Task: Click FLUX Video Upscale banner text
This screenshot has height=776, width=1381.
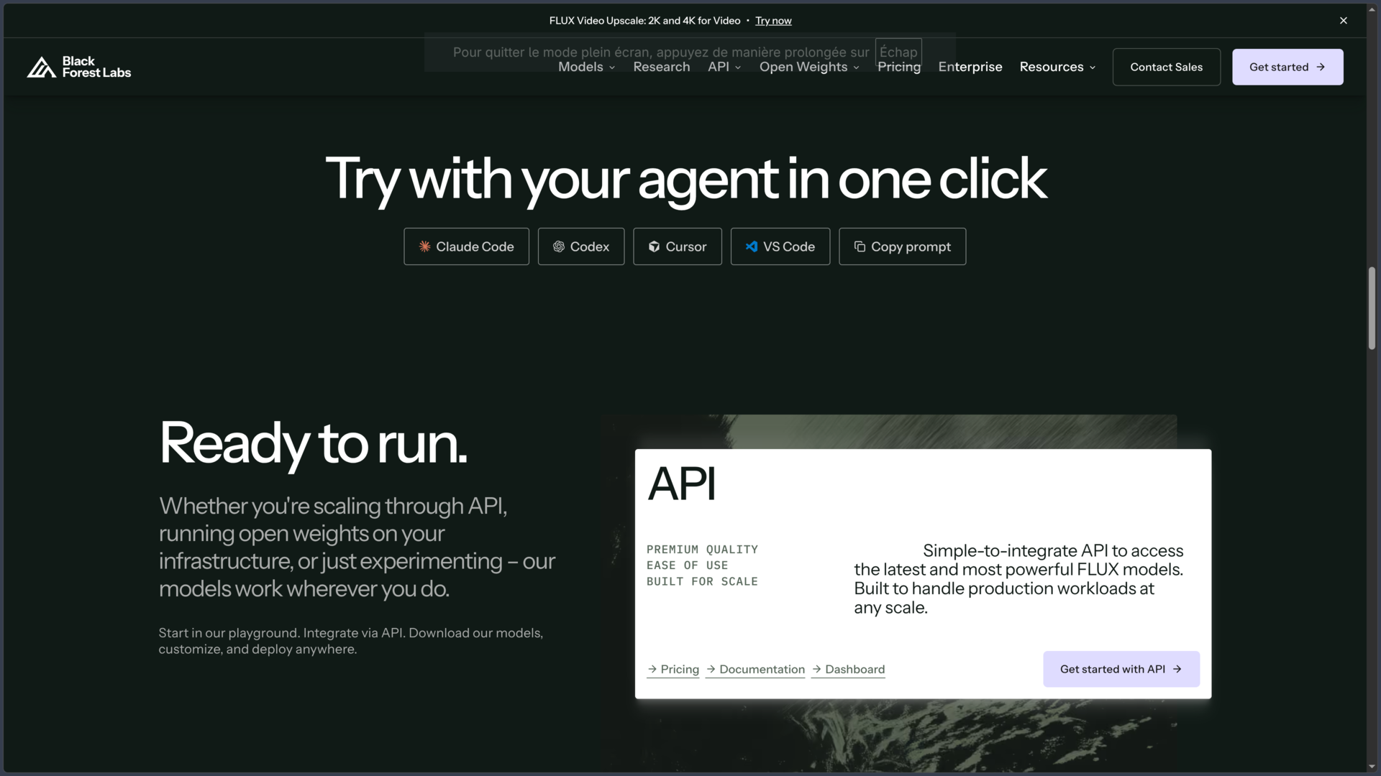Action: (x=644, y=20)
